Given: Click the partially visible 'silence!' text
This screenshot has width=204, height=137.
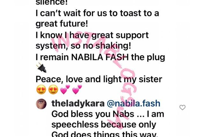Looking at the screenshot, I should click(52, 3).
